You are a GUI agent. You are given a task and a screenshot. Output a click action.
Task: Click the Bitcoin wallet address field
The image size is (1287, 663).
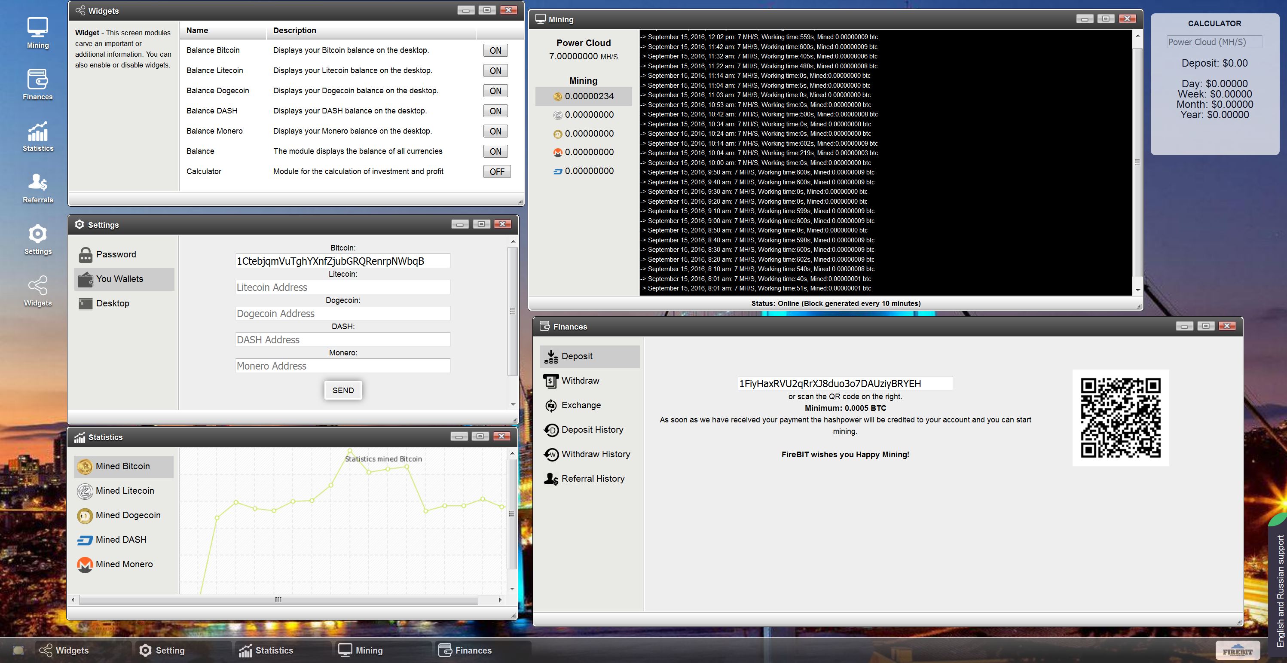click(x=343, y=261)
